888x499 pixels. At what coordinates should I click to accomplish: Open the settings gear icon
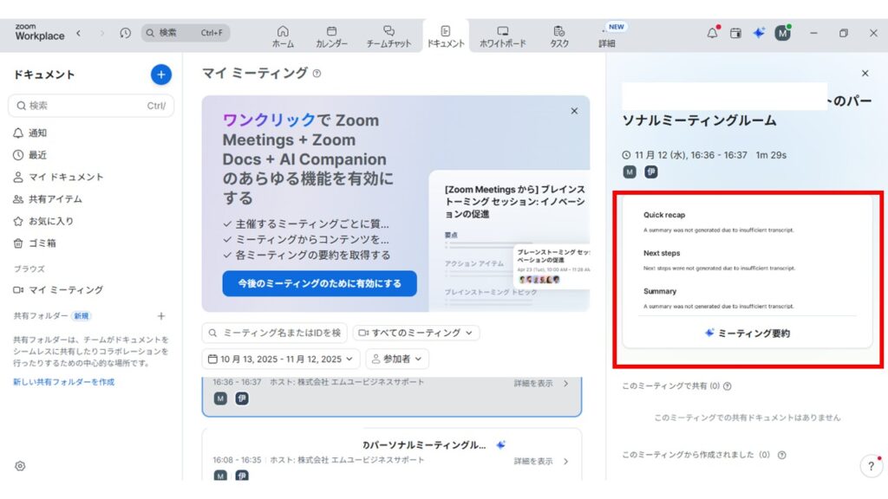point(20,466)
